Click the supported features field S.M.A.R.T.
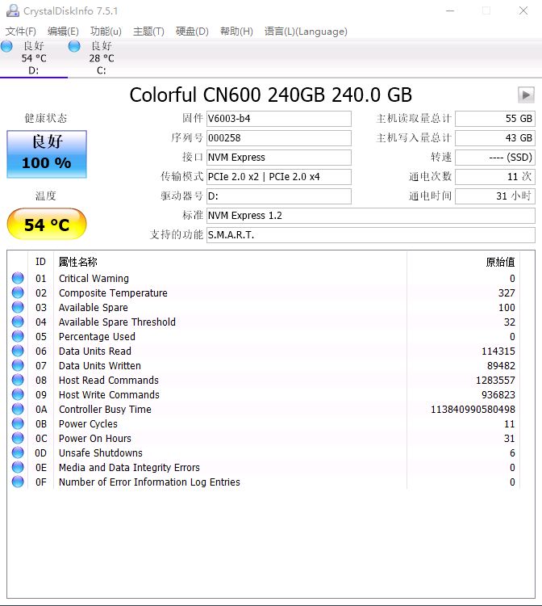 point(371,234)
